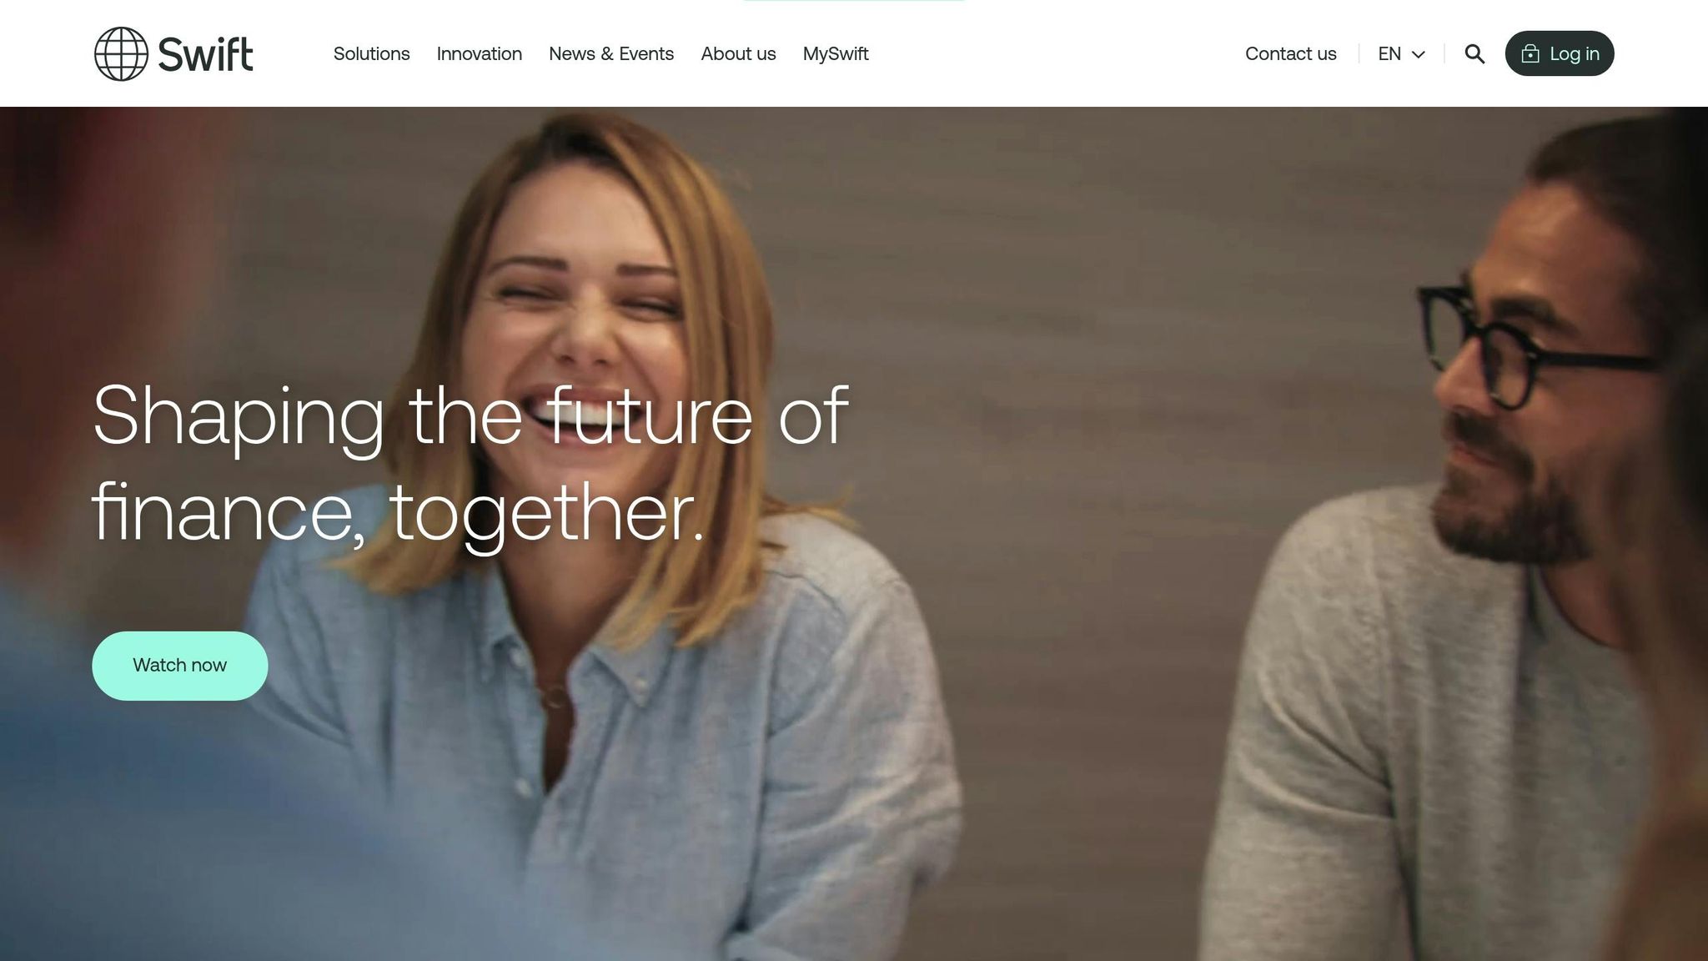Screen dimensions: 1708x961
Task: Open the EN language selector
Action: 1401,53
